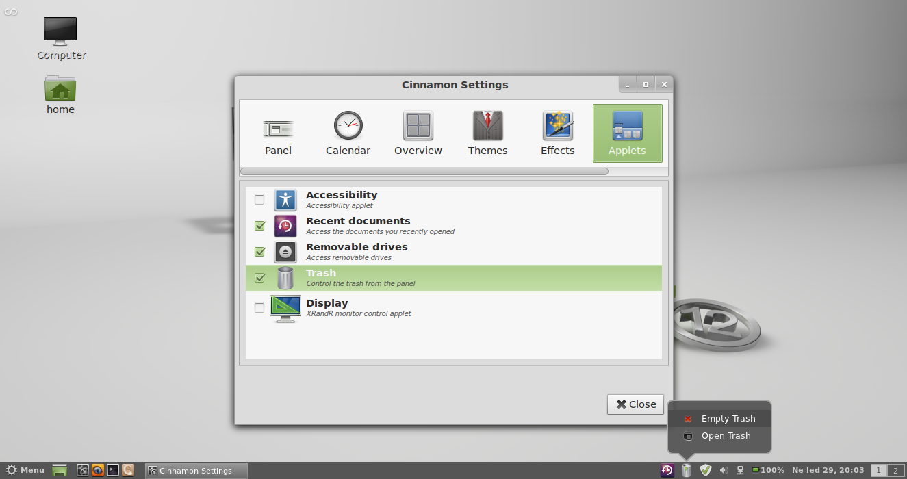Select 'Access the documents you recently opened' text
This screenshot has height=479, width=907.
380,231
